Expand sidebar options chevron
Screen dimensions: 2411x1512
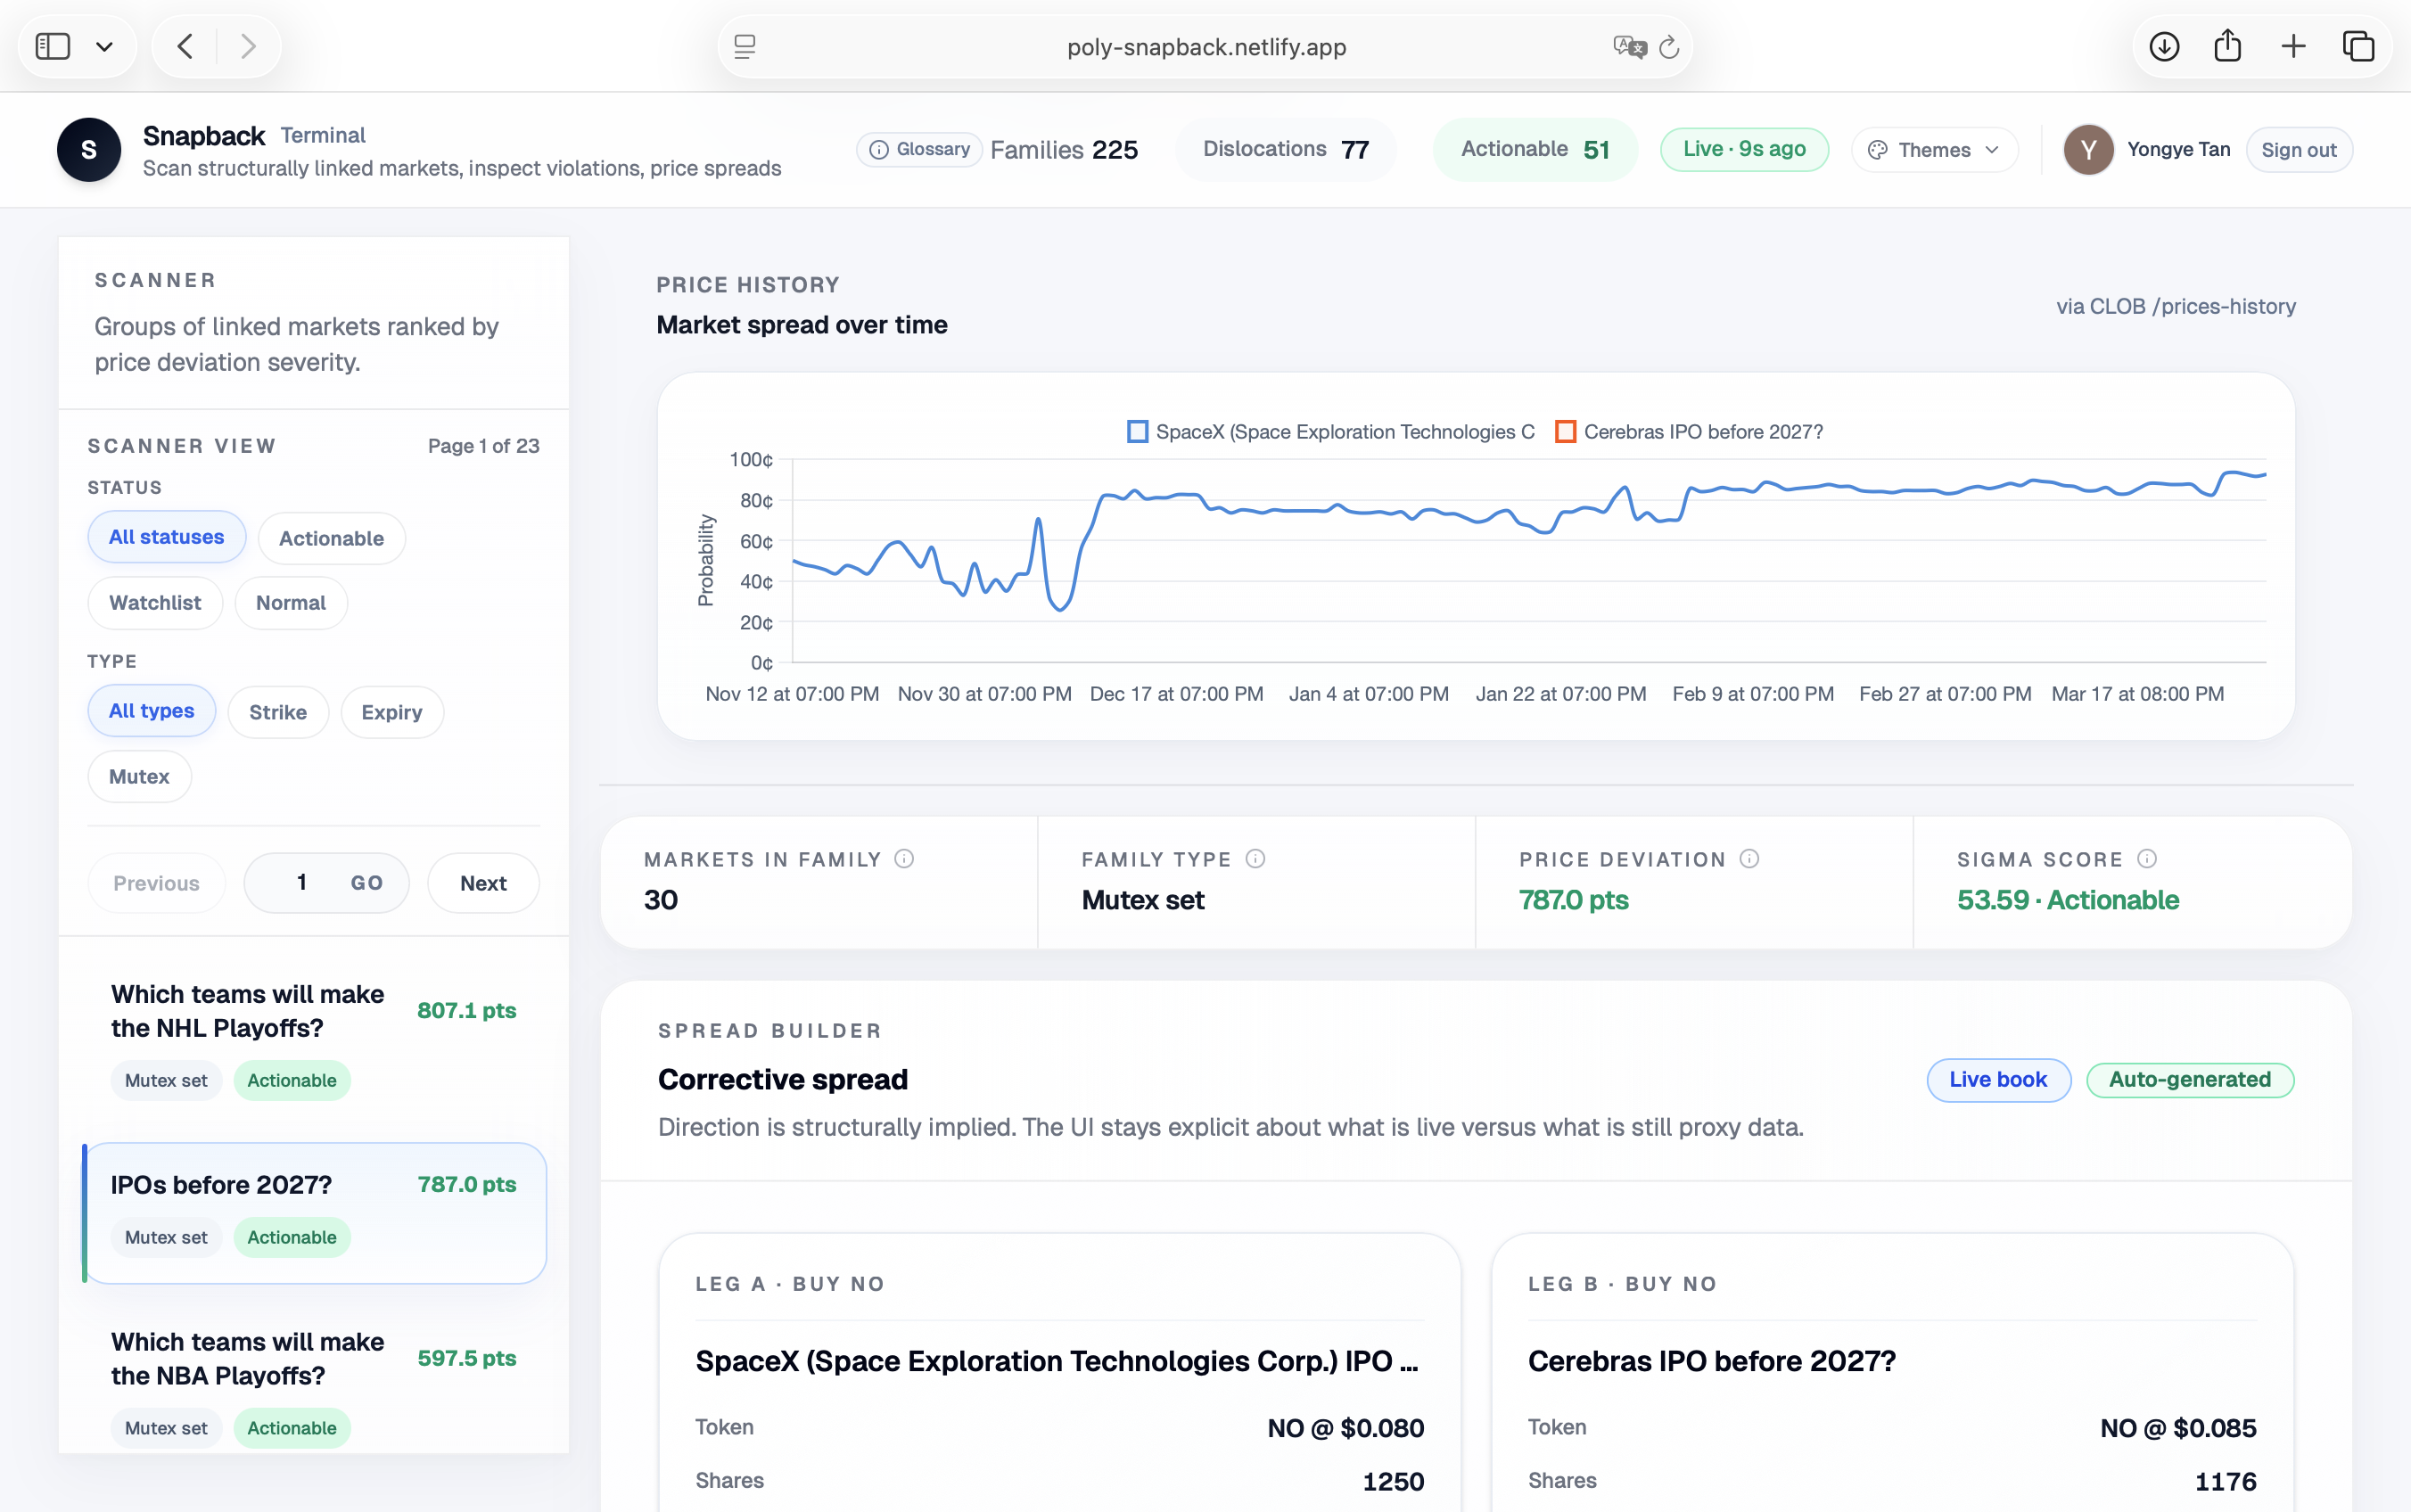[x=104, y=47]
